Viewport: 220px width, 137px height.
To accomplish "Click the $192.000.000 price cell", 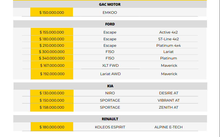I will pos(52,74).
